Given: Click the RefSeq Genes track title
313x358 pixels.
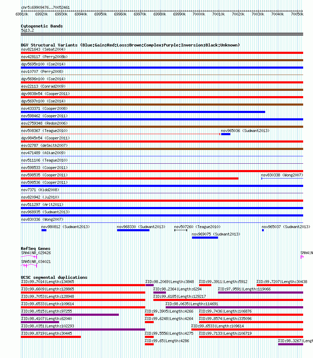Looking at the screenshot, I should (36, 249).
